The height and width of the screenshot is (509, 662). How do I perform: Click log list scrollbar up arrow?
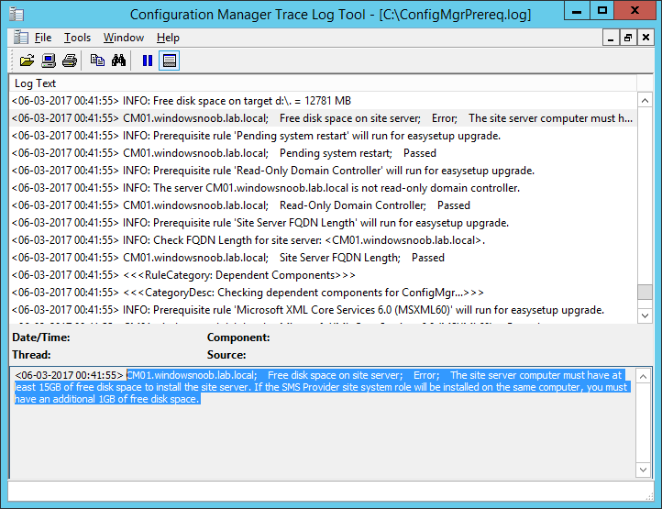[645, 101]
